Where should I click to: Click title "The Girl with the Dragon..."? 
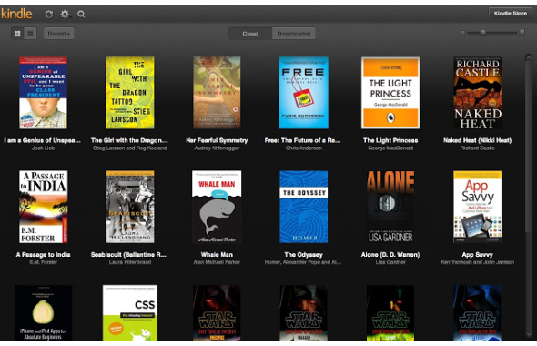coord(129,140)
